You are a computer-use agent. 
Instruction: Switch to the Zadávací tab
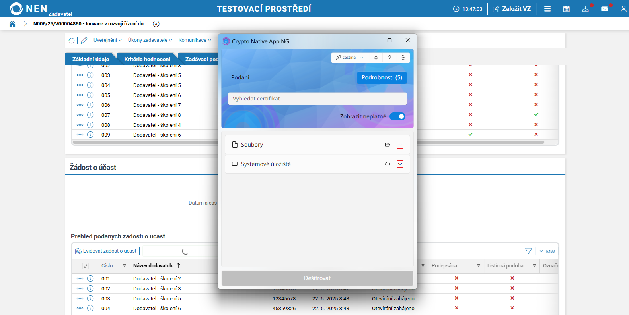(201, 59)
